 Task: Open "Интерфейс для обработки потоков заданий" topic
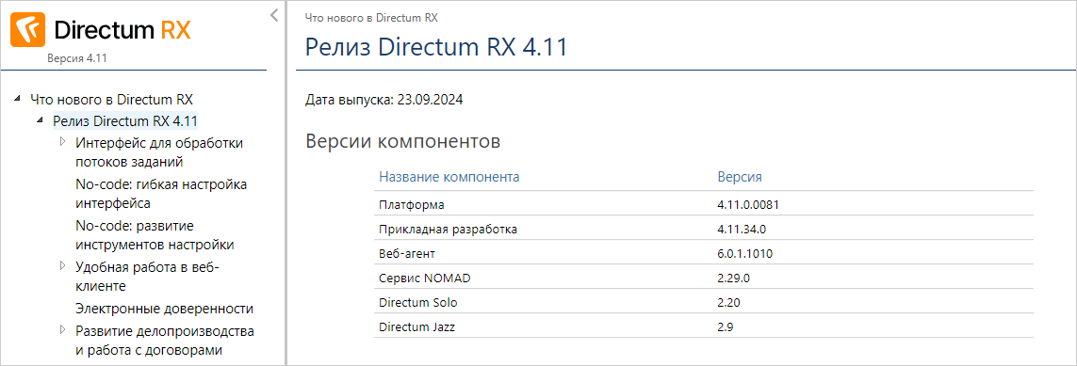point(159,152)
